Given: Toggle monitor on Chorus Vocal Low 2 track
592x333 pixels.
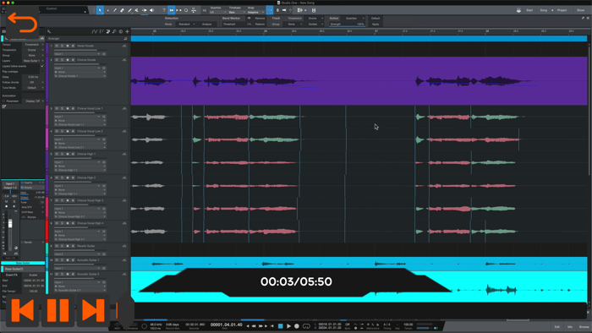Looking at the screenshot, I should [x=73, y=131].
